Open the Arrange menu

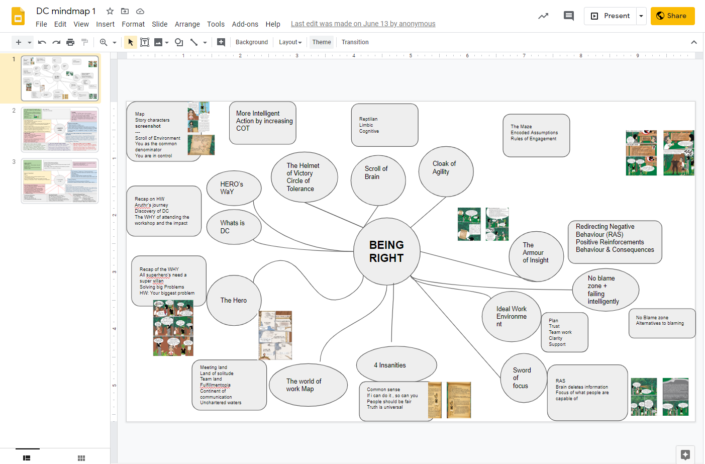(x=187, y=24)
